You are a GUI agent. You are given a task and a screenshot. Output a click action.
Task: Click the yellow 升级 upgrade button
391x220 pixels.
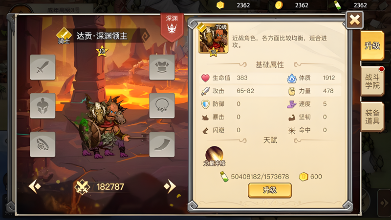[x=270, y=190]
